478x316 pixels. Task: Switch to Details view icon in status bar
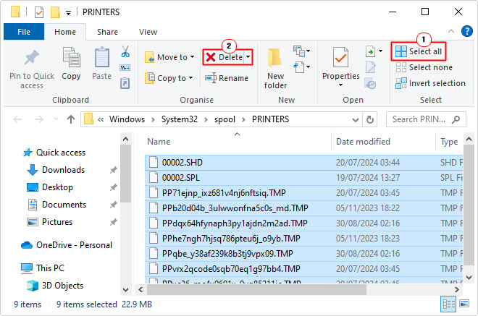tap(448, 304)
